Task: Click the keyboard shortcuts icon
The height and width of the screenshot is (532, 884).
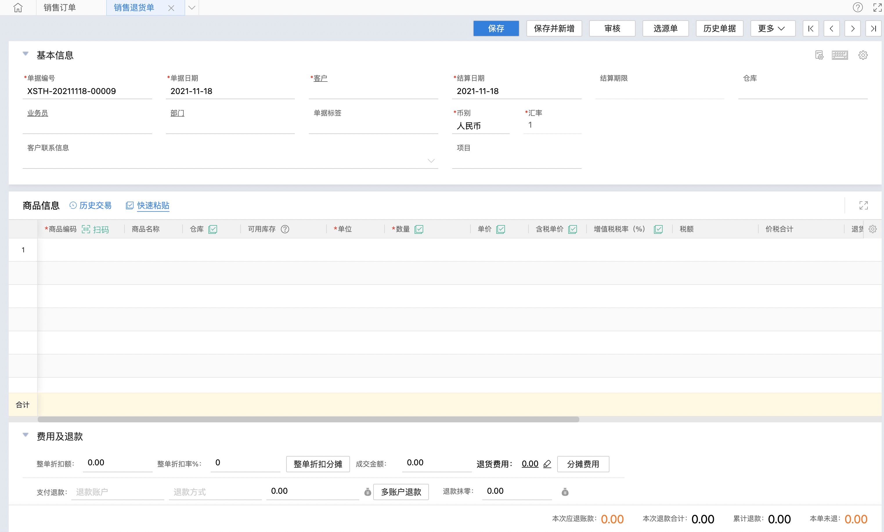Action: 840,55
